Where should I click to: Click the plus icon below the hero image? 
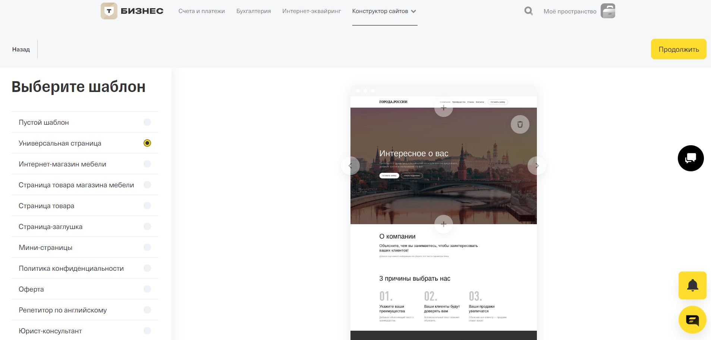pyautogui.click(x=443, y=224)
